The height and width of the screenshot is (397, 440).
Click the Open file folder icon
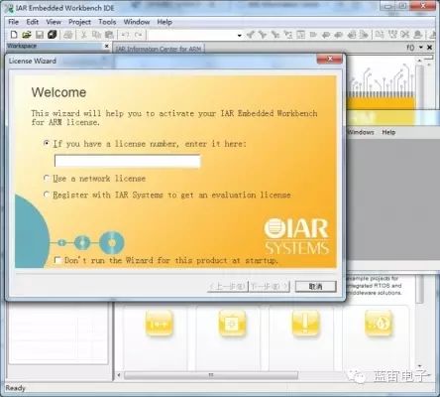click(x=27, y=35)
